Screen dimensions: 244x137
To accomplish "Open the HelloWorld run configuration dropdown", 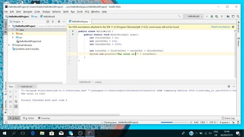I will pyautogui.click(x=193, y=16).
